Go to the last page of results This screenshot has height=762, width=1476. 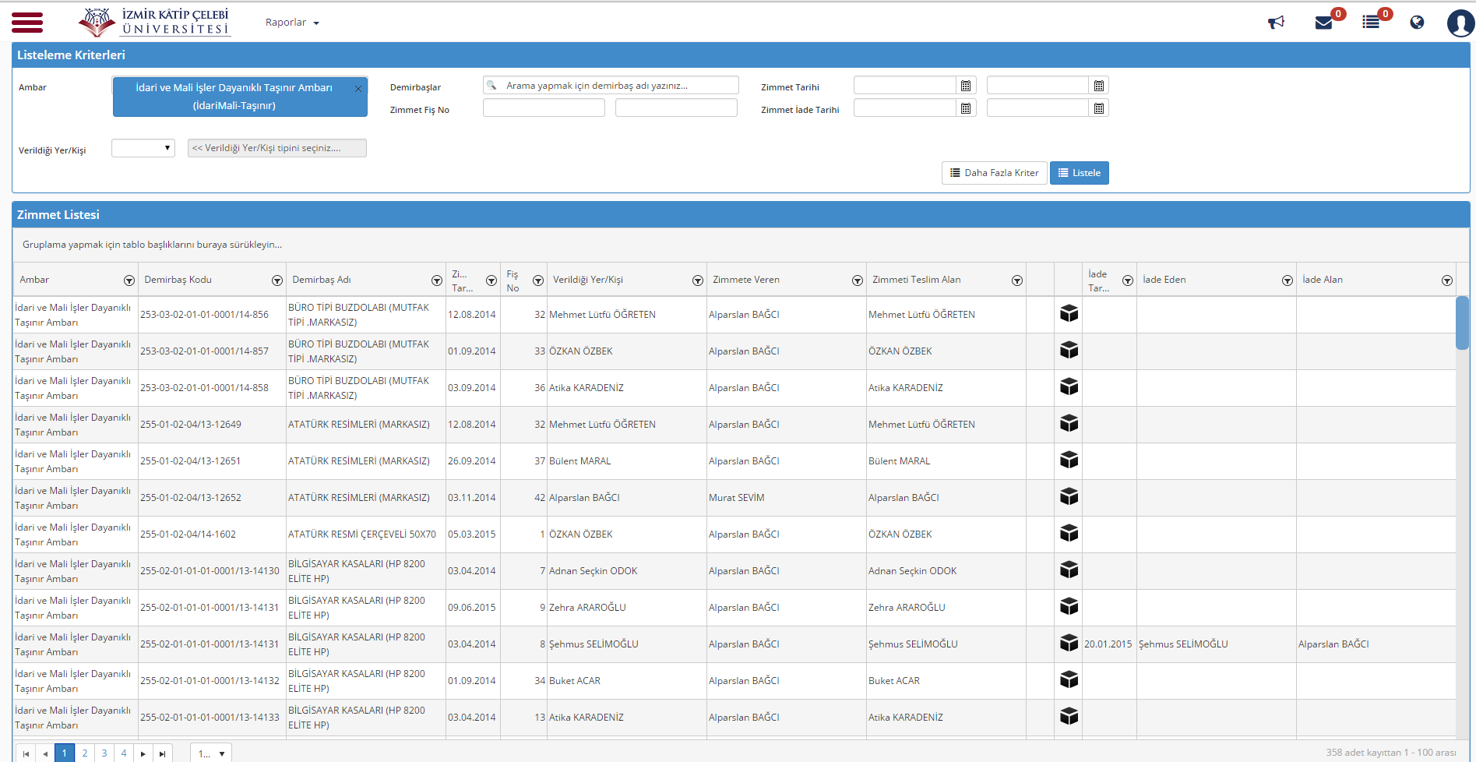(x=162, y=753)
